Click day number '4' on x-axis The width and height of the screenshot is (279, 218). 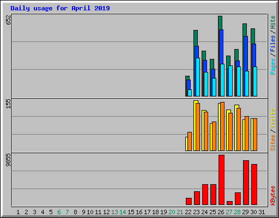click(43, 212)
